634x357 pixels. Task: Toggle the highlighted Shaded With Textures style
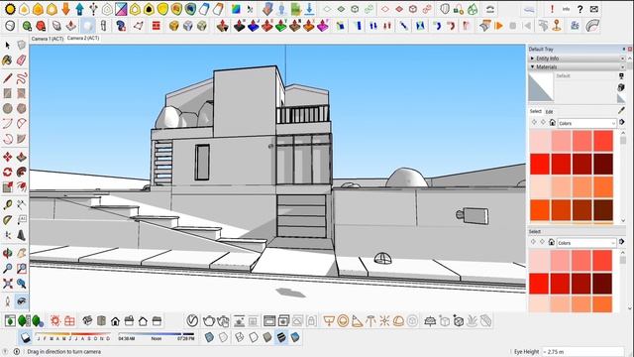click(x=281, y=337)
